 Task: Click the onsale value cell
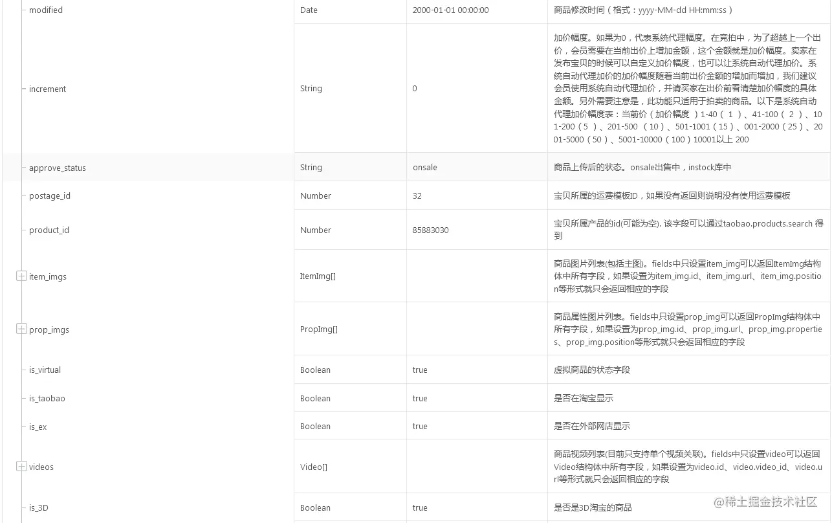[424, 167]
